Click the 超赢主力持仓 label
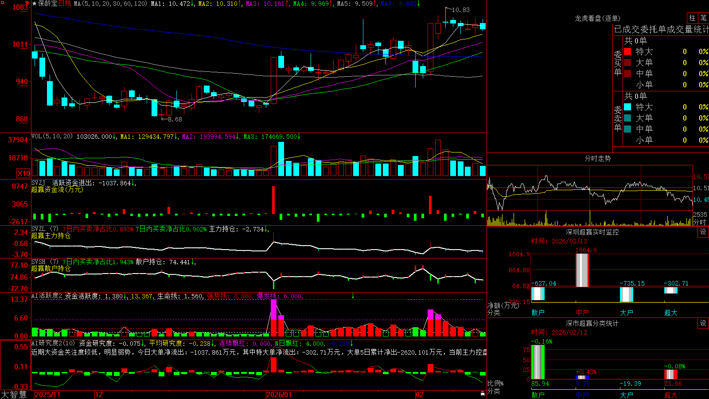 pyautogui.click(x=51, y=235)
